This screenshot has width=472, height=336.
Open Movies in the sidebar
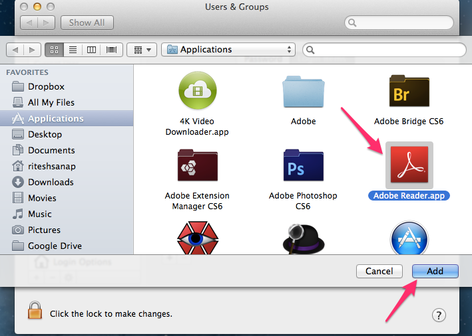[67, 198]
